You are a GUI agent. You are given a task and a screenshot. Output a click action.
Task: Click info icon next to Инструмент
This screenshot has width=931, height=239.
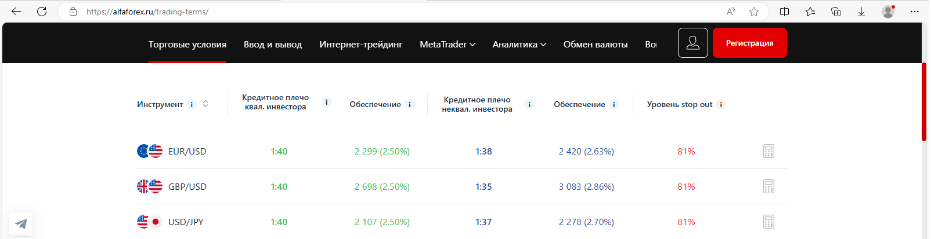point(192,105)
